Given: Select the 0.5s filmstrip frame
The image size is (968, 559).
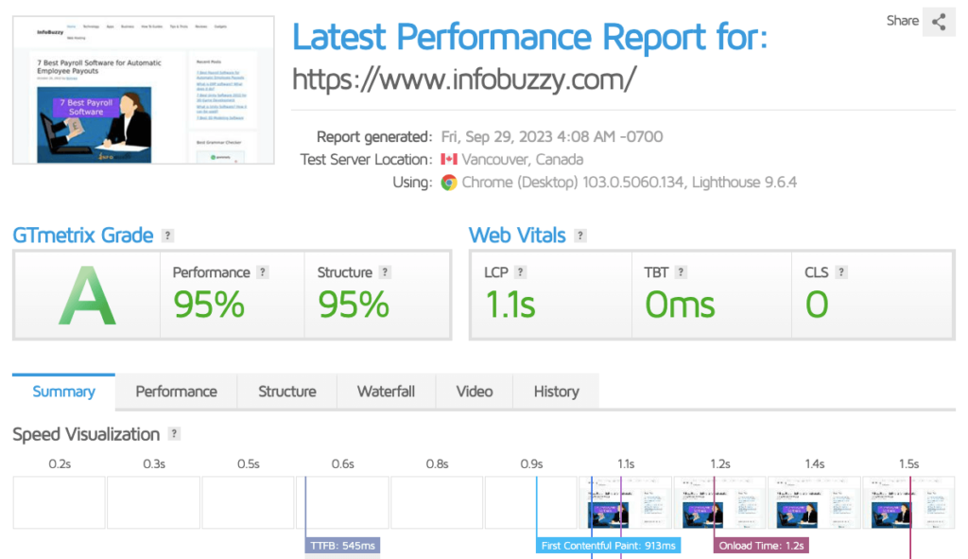Looking at the screenshot, I should coord(249,502).
